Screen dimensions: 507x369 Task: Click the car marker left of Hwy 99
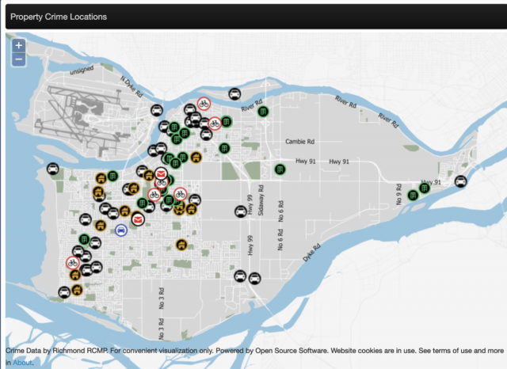[239, 211]
